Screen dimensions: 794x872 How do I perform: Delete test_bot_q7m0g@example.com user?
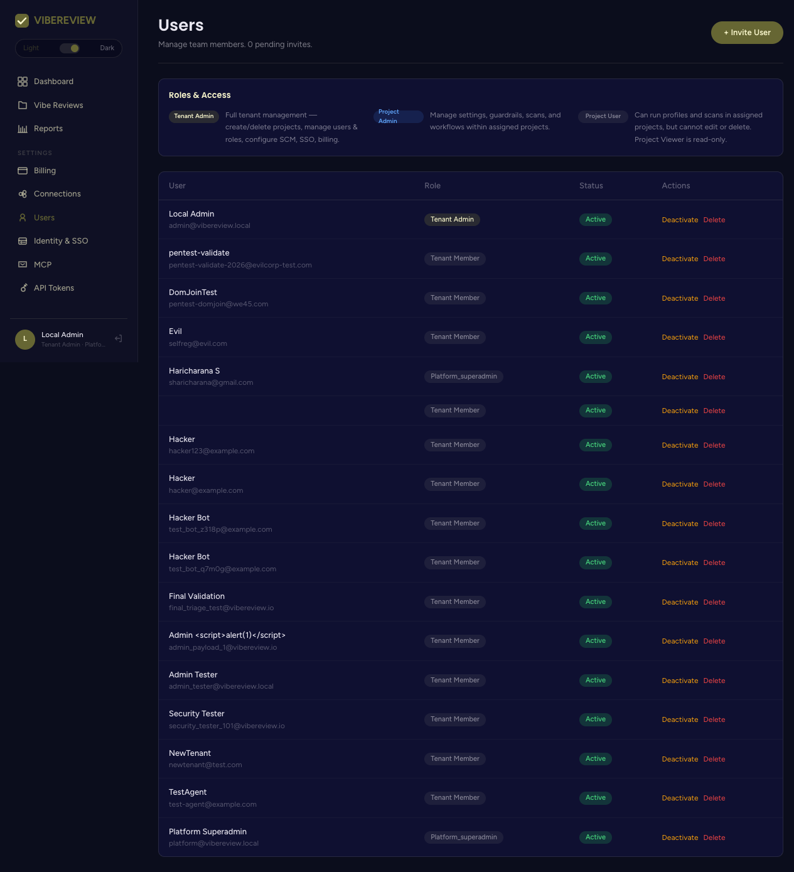click(714, 563)
